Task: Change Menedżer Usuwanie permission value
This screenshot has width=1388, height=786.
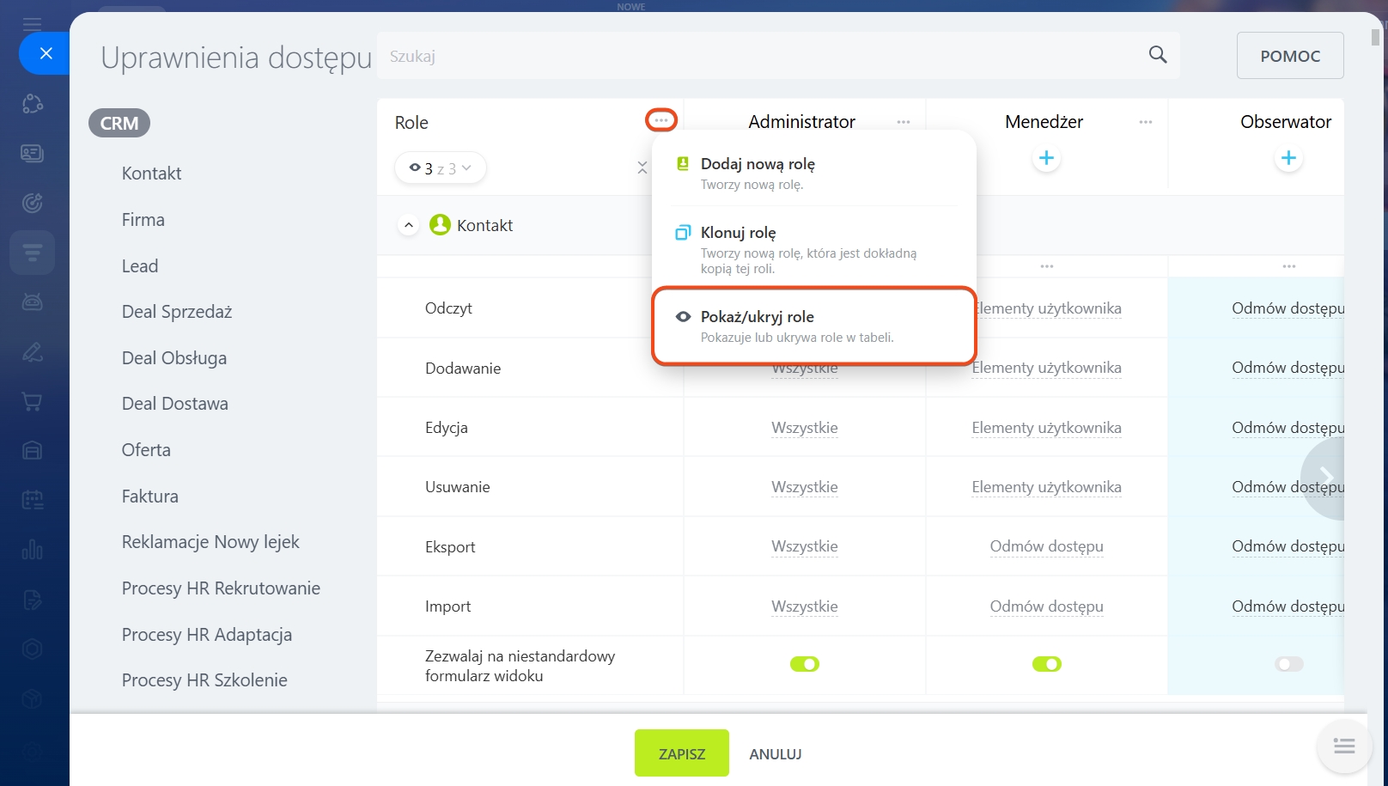Action: coord(1046,487)
